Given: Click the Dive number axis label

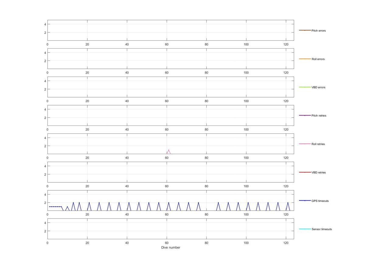Looking at the screenshot, I should (171, 247).
